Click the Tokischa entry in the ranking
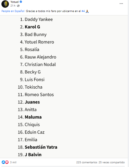 click(x=30, y=87)
